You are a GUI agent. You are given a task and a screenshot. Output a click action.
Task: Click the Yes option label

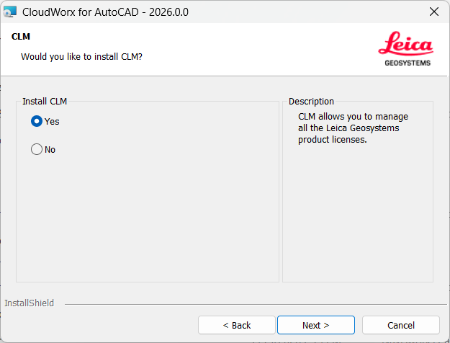pyautogui.click(x=52, y=122)
